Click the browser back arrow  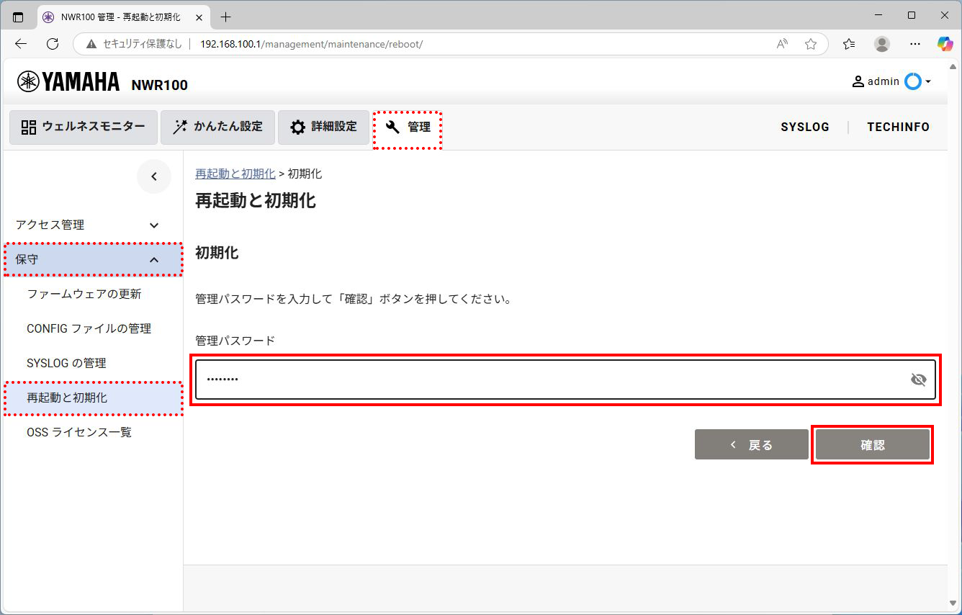point(21,44)
